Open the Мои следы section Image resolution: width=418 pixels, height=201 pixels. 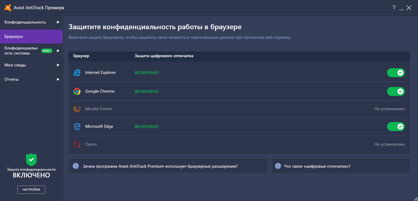click(x=31, y=65)
